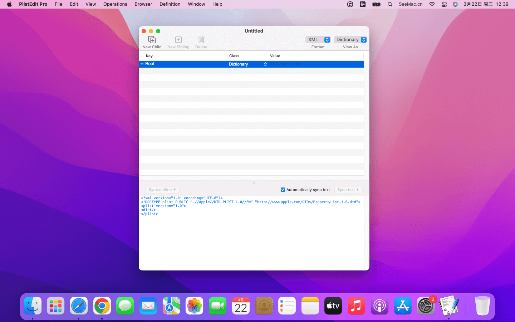Collapse the Root disclosure triangle
The width and height of the screenshot is (515, 322).
point(142,64)
